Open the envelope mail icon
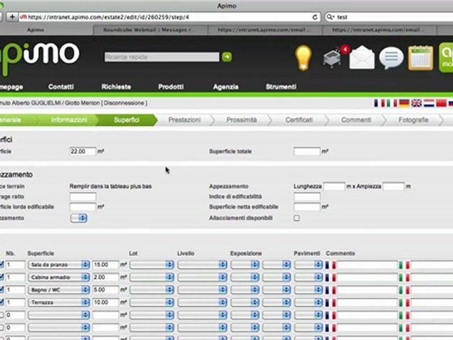Viewport: 453px width, 340px height. pos(362,57)
